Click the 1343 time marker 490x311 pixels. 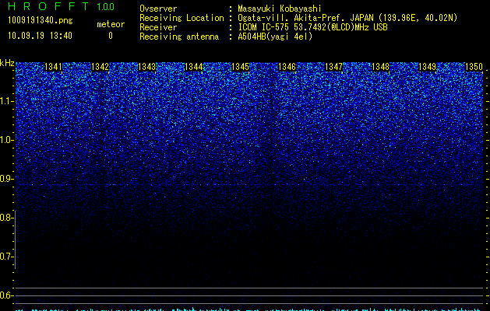coord(147,67)
